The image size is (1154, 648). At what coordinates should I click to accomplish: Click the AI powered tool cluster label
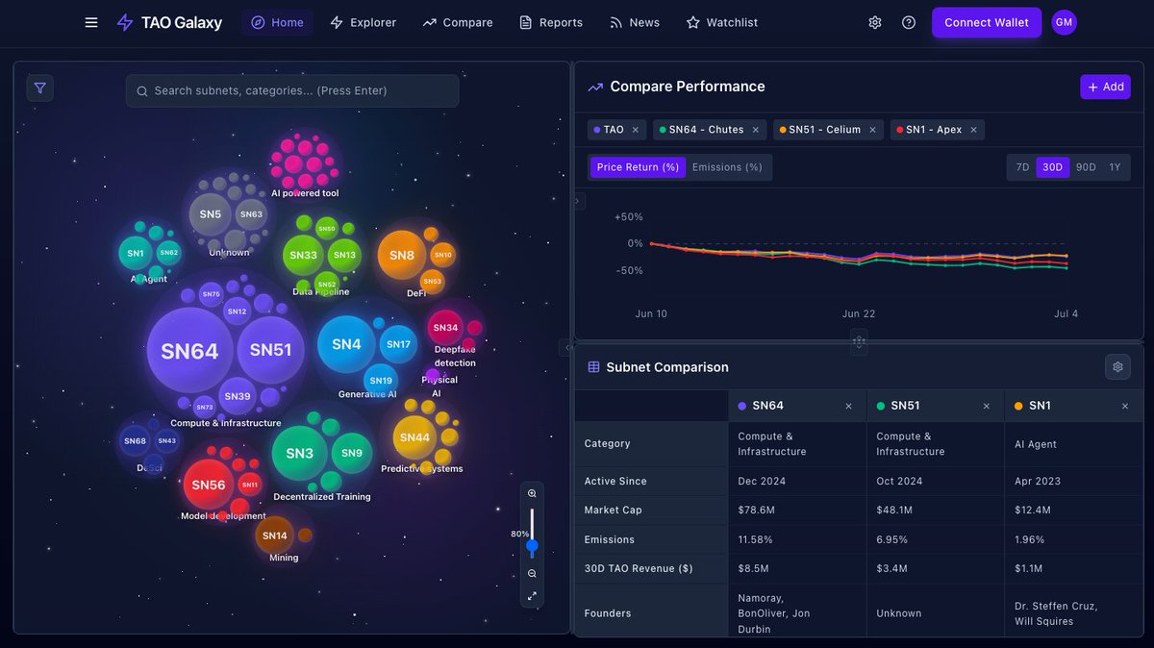(x=305, y=193)
